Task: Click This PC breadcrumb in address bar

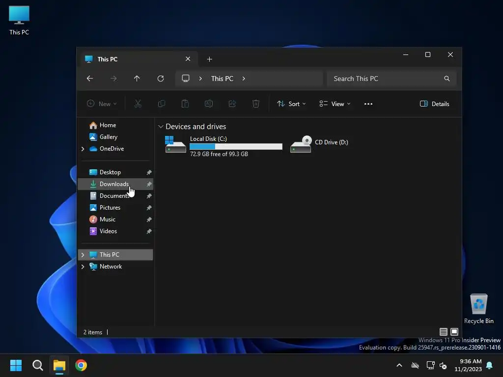Action: click(222, 79)
